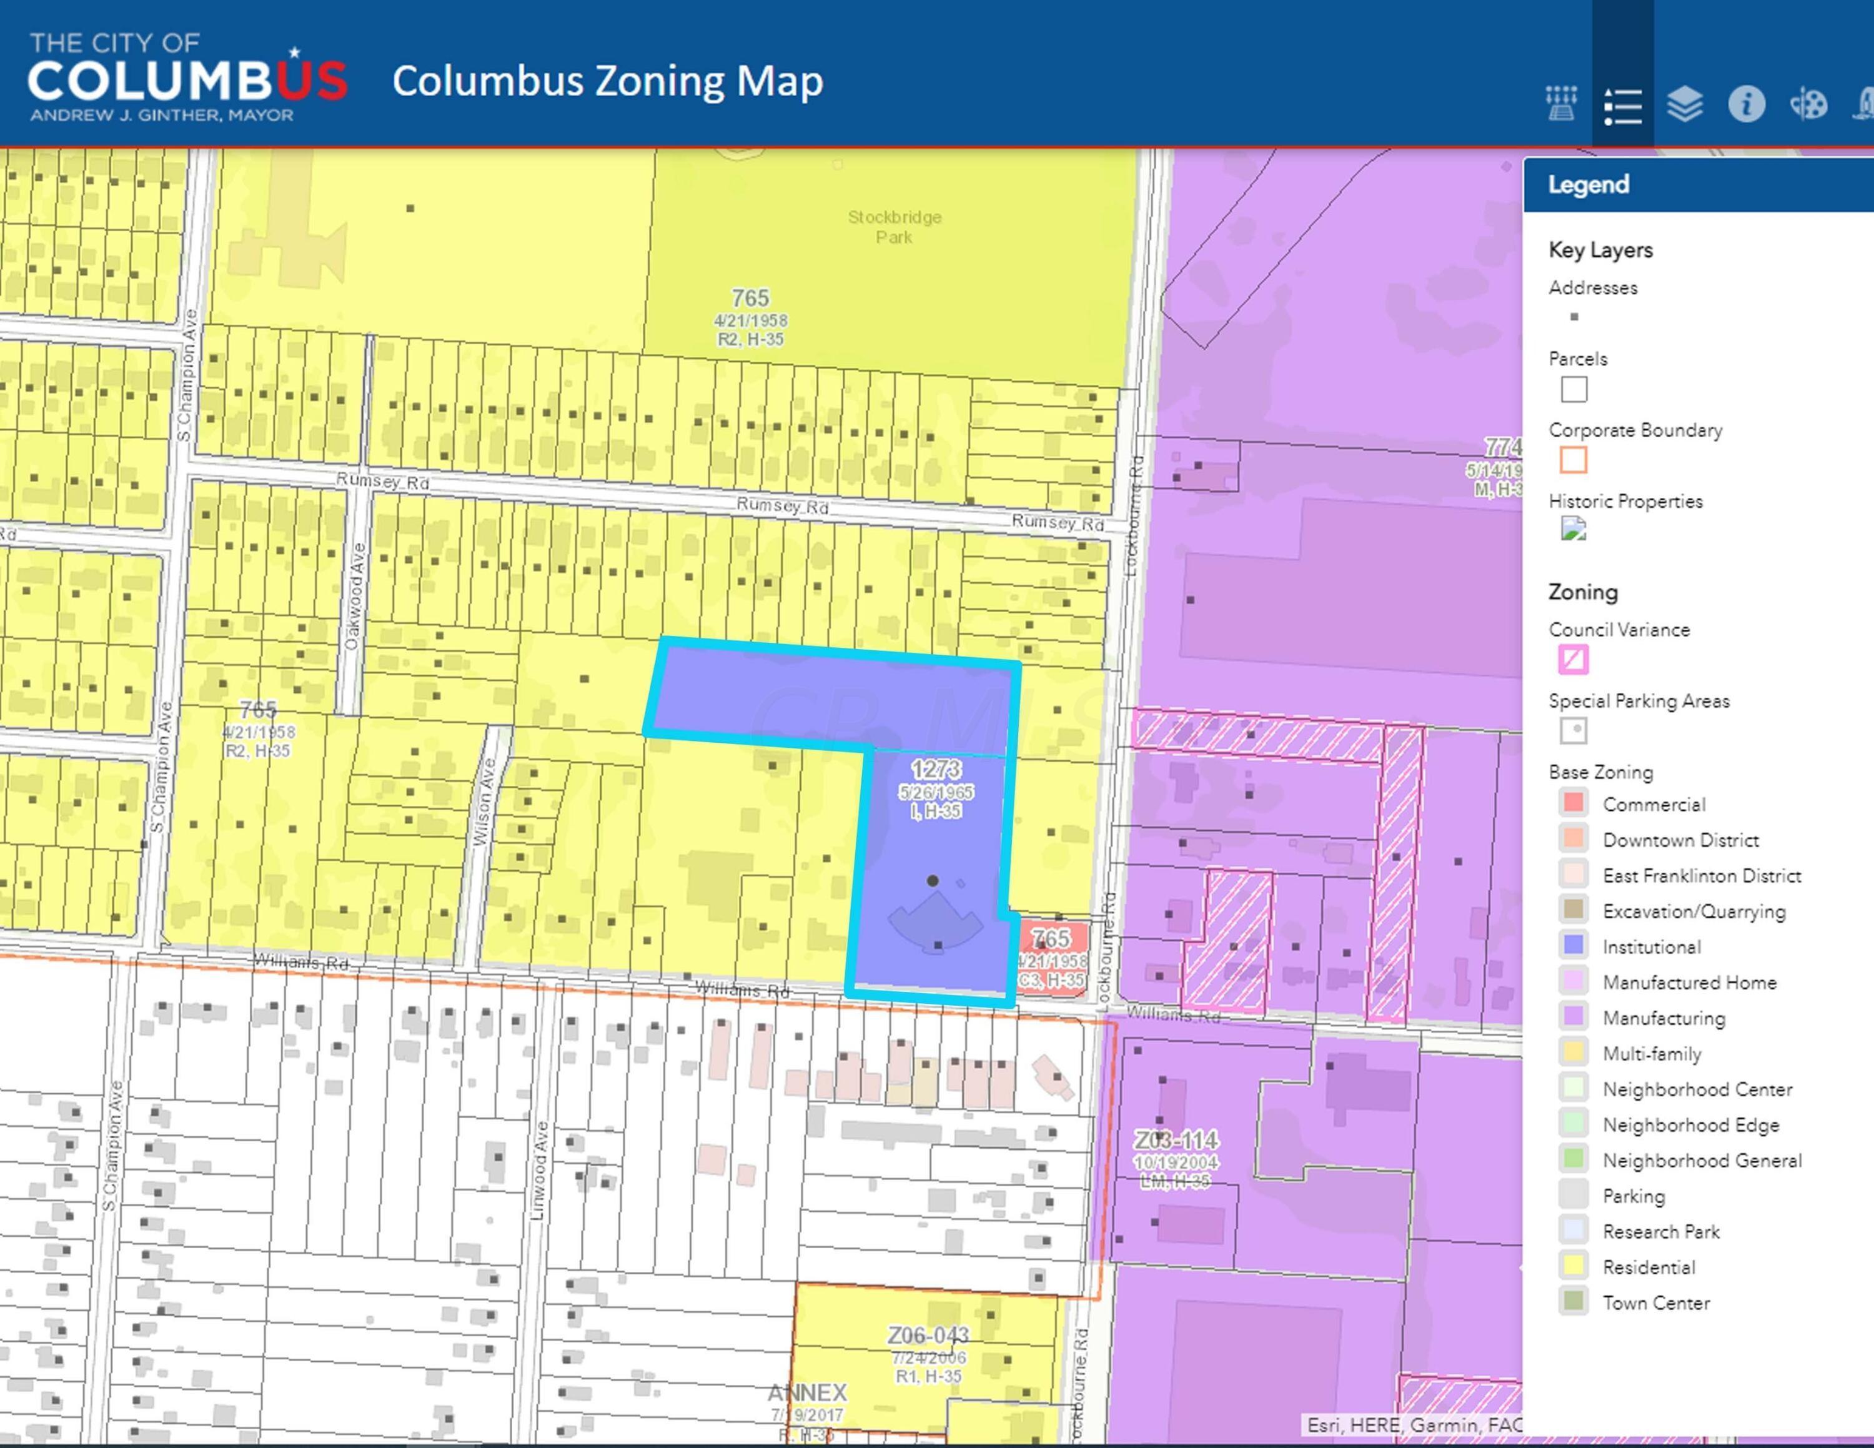Click the Corporate Boundary orange square symbol
1874x1448 pixels.
1574,460
